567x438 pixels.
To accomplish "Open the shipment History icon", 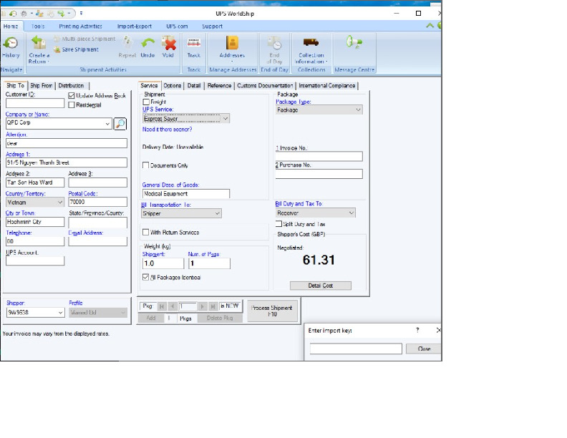I will 11,45.
